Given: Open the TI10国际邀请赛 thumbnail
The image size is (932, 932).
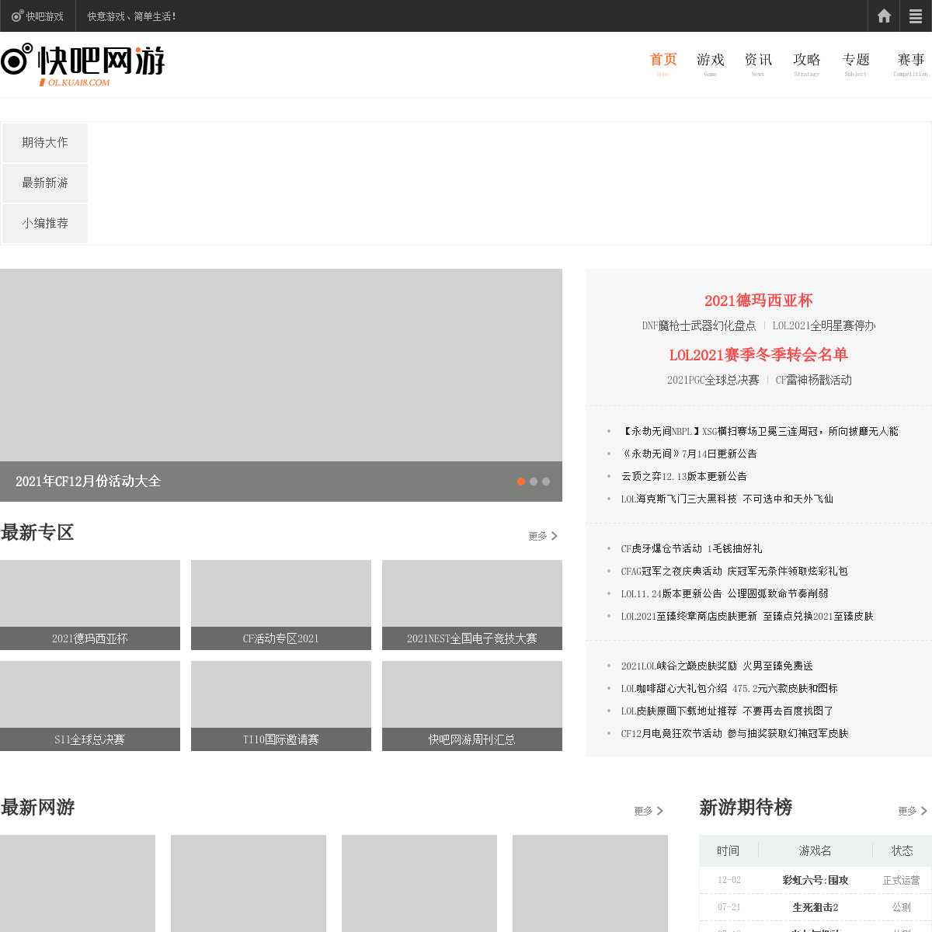Looking at the screenshot, I should pos(280,706).
